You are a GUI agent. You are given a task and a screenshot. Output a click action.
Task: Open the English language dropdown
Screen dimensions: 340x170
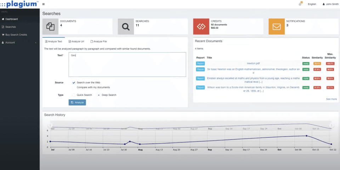click(x=312, y=4)
